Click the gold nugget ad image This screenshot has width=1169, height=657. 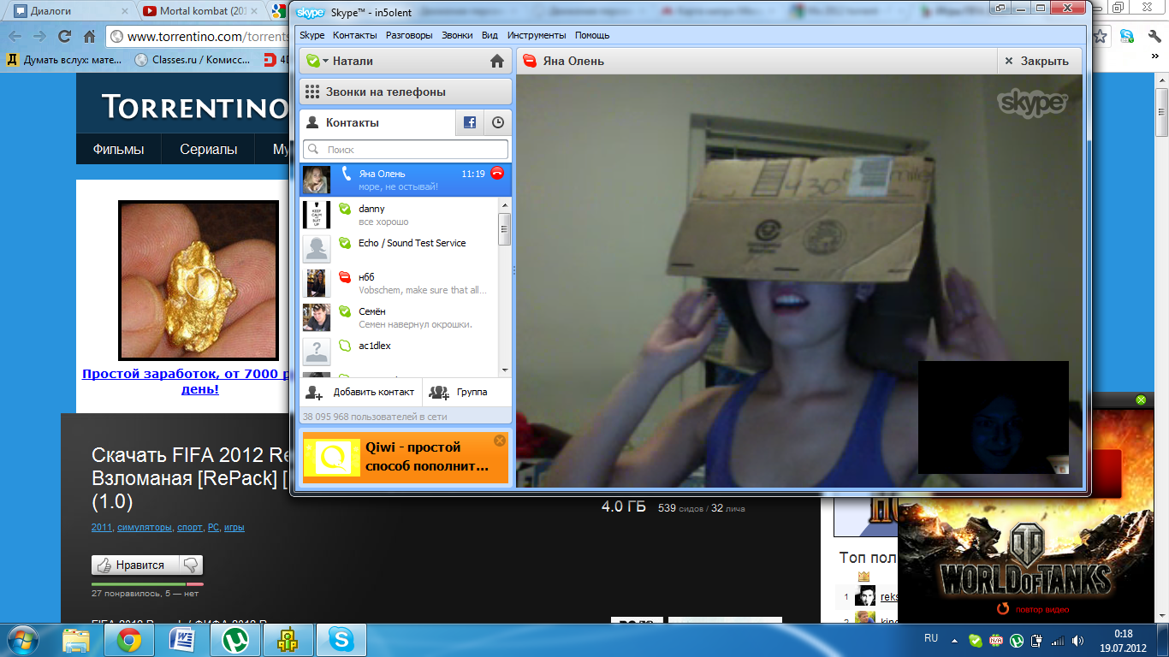pos(199,280)
